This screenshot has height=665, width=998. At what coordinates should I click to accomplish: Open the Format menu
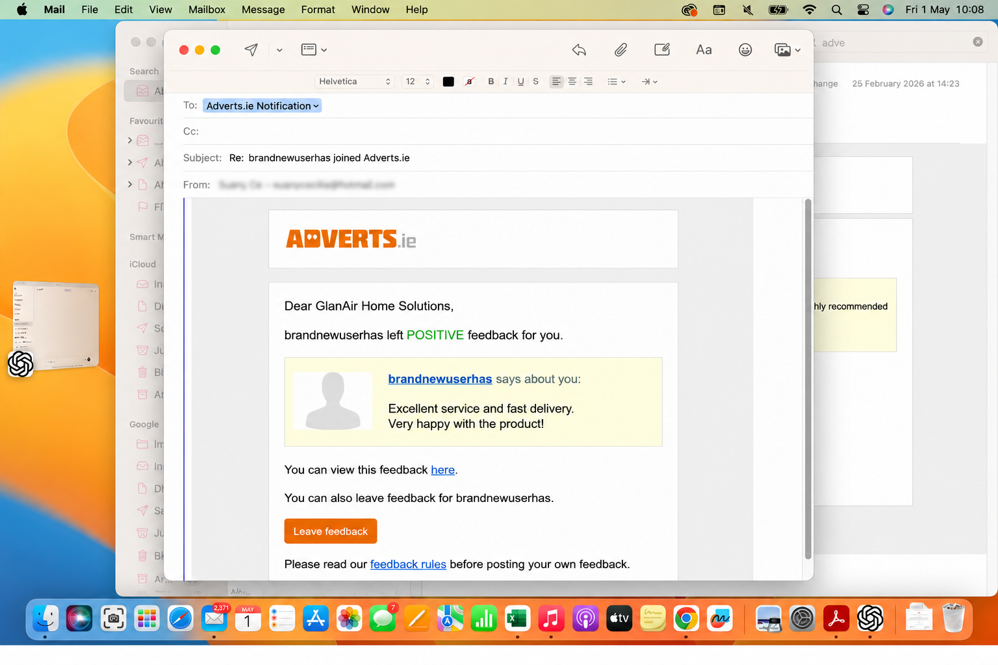tap(318, 10)
